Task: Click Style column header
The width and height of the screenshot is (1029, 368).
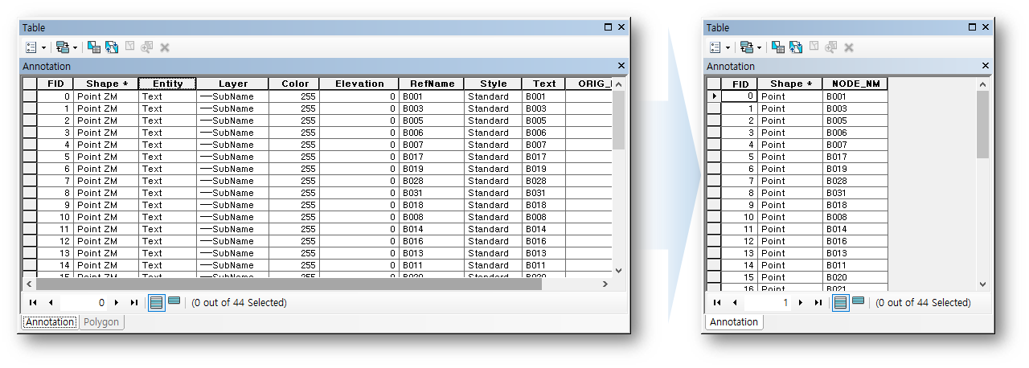Action: 494,84
